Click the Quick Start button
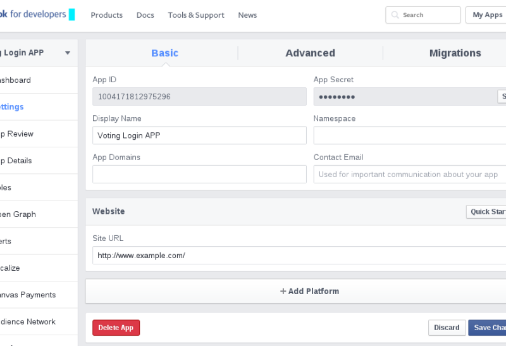 coord(486,212)
